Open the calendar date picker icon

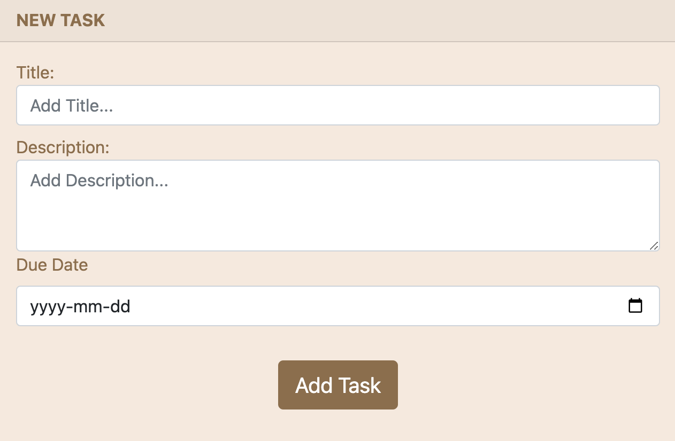(635, 306)
